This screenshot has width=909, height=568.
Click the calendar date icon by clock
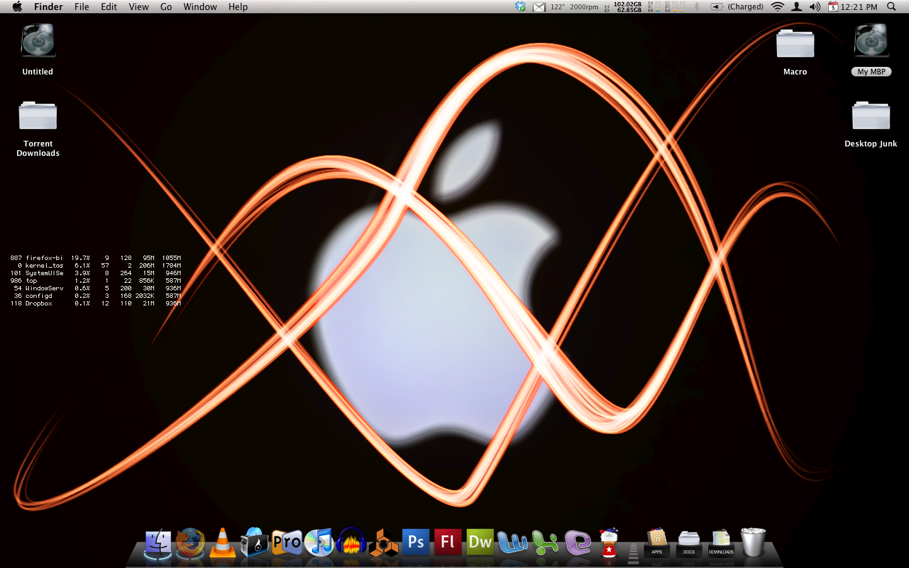[x=833, y=7]
